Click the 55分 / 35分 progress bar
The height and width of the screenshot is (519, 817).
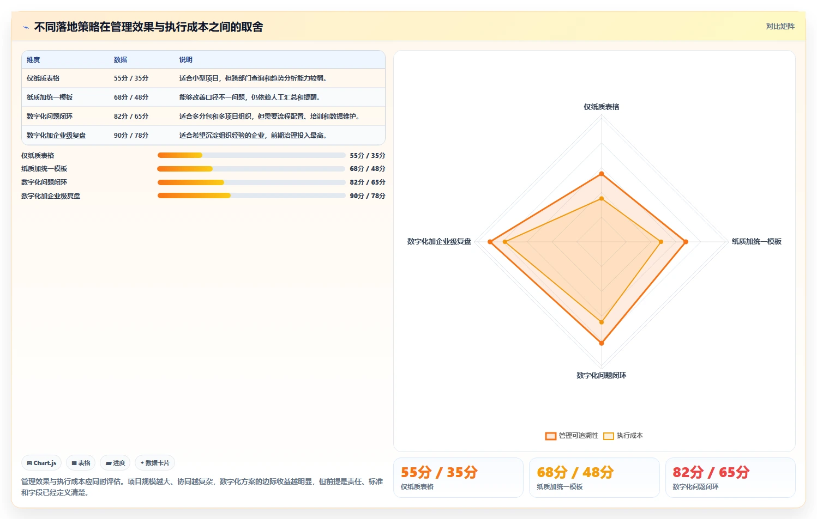[251, 155]
